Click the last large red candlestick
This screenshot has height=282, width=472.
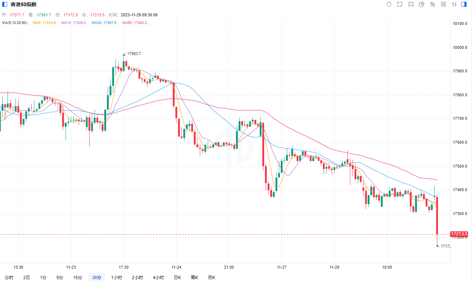tap(437, 215)
